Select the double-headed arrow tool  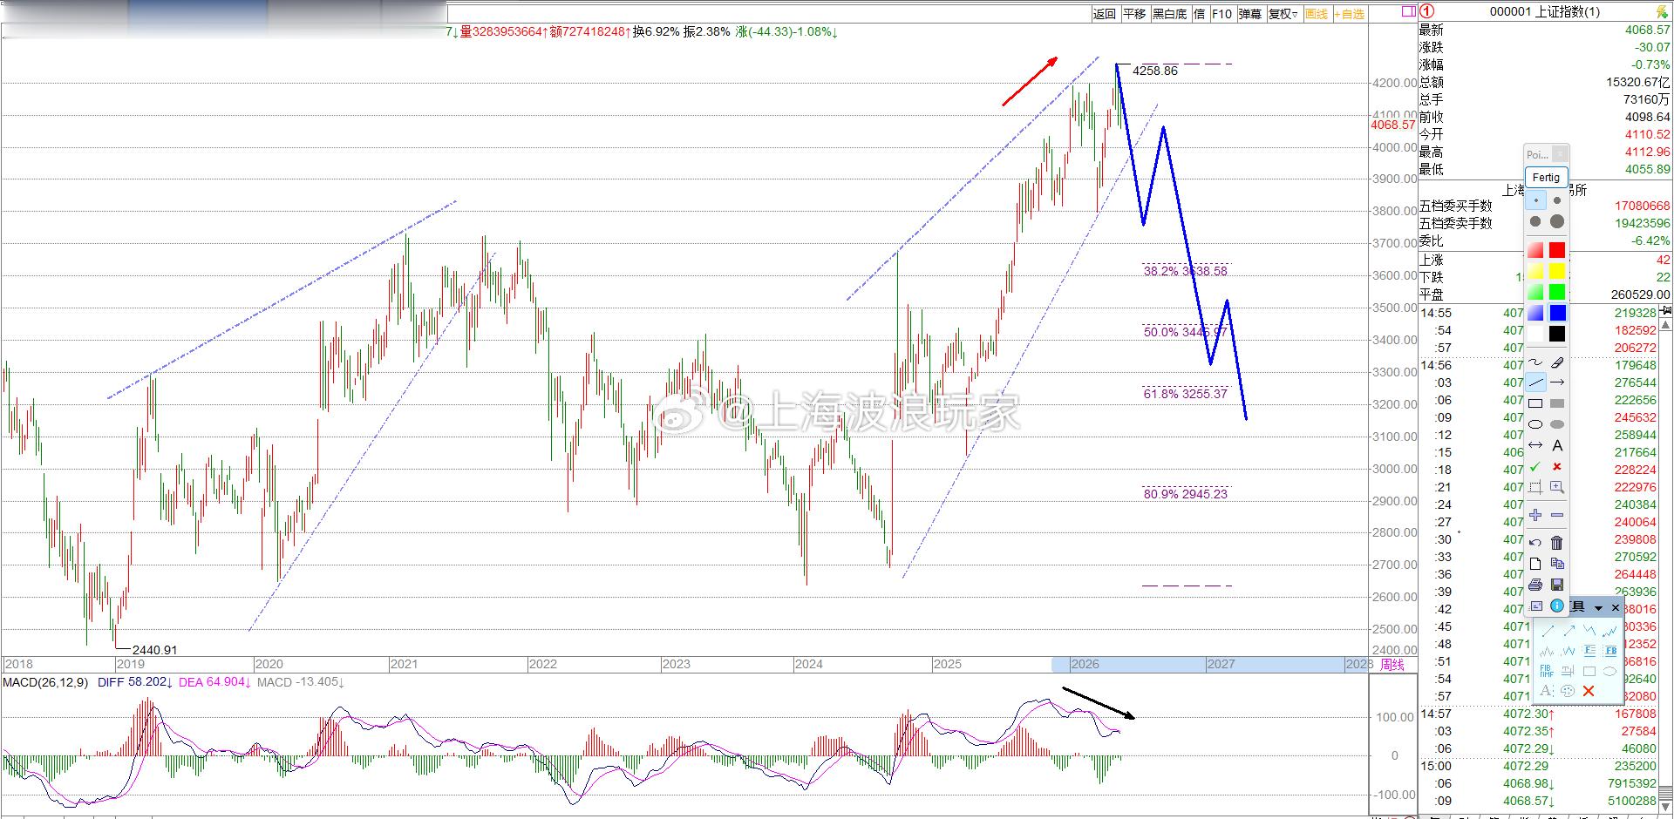[x=1535, y=445]
